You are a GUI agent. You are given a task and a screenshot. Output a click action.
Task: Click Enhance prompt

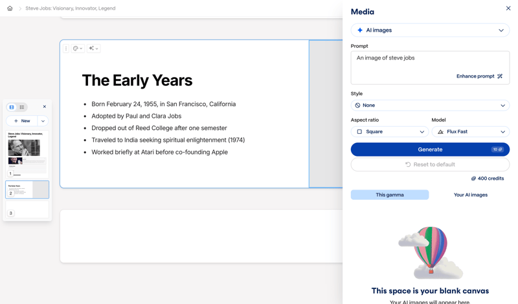[479, 76]
